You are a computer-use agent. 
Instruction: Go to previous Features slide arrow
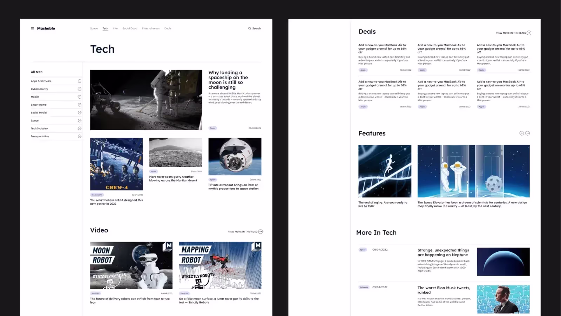pyautogui.click(x=521, y=133)
